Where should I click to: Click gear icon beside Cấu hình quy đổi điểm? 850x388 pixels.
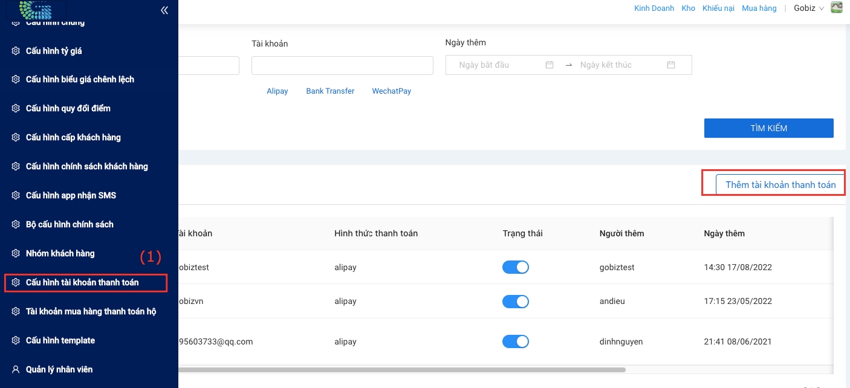click(x=16, y=109)
